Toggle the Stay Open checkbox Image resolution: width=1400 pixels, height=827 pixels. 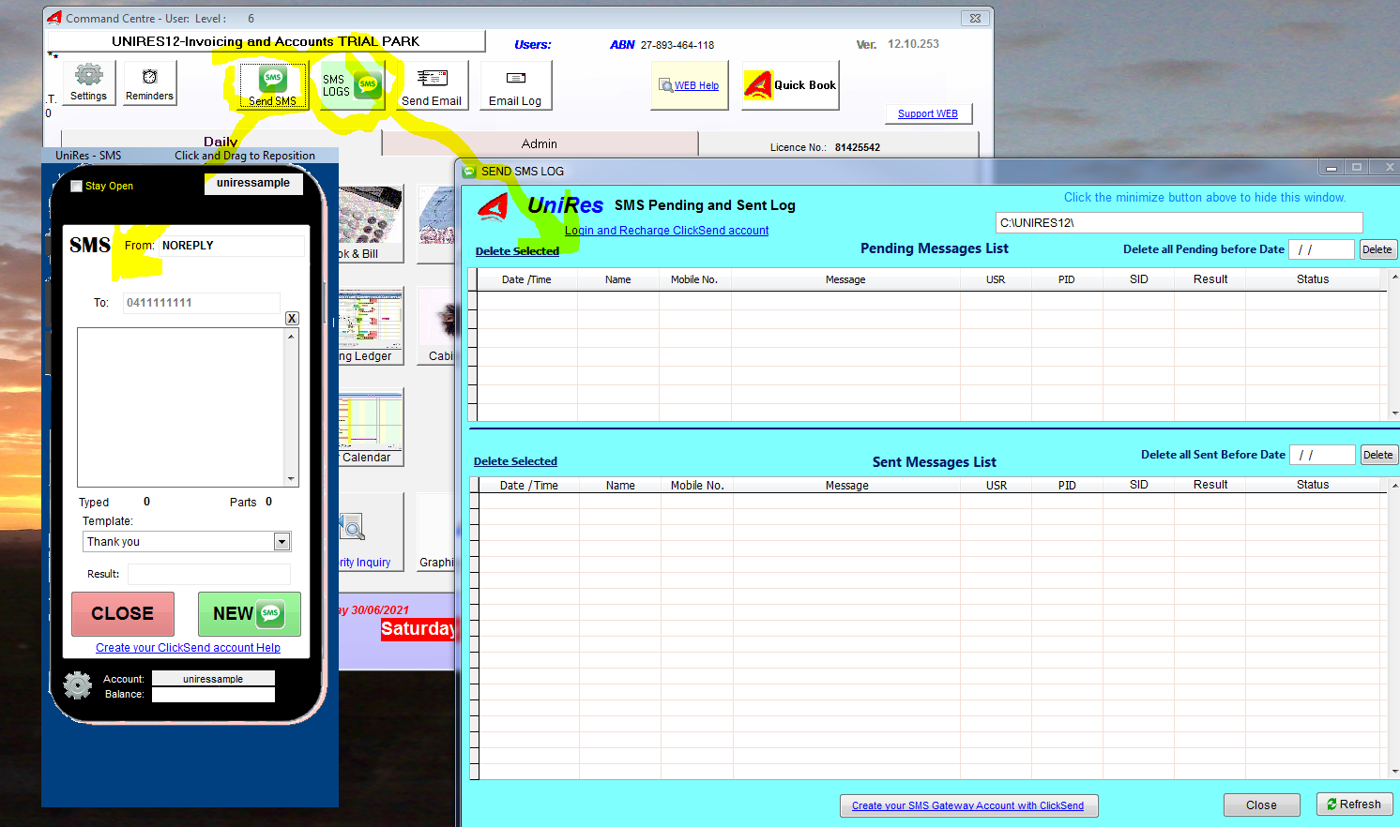tap(77, 186)
